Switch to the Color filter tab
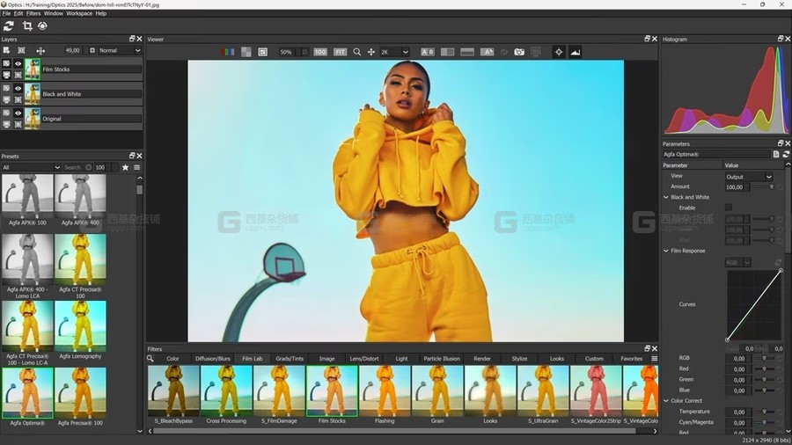This screenshot has width=792, height=445. click(172, 359)
